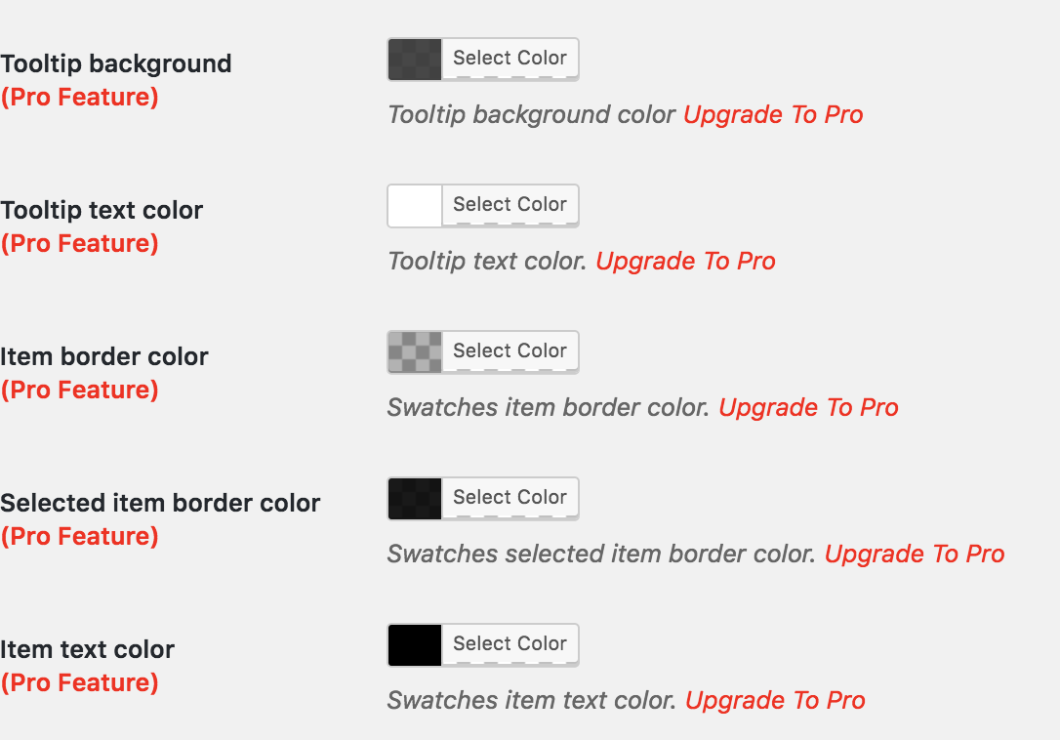Follow Upgrade To Pro link after Tooltip text color

tap(685, 262)
